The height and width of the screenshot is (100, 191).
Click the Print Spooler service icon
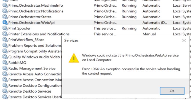coord(5,28)
